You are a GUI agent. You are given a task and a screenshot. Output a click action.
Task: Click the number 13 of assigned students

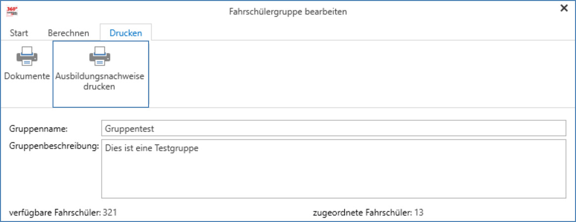tap(419, 212)
